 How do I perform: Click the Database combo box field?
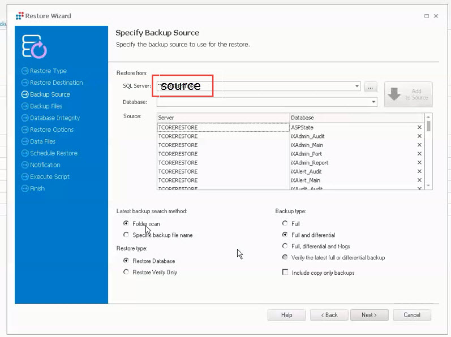(267, 102)
